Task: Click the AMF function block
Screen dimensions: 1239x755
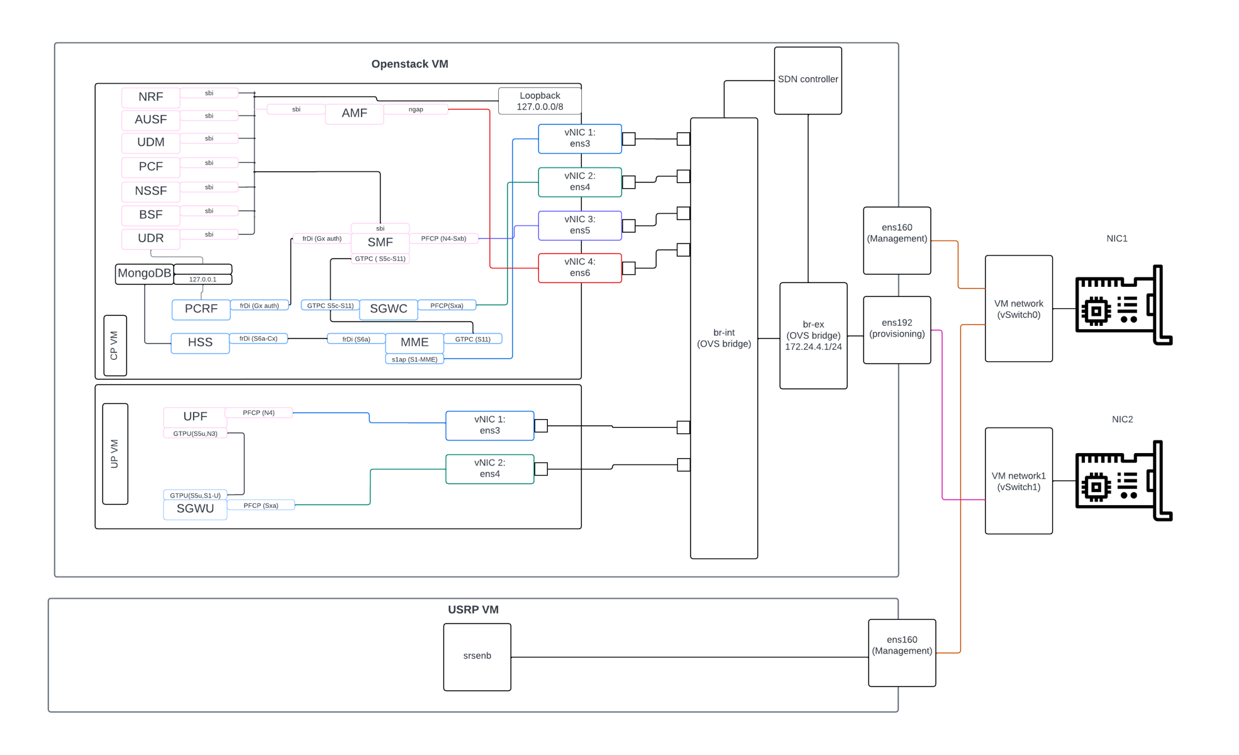Action: pyautogui.click(x=354, y=113)
